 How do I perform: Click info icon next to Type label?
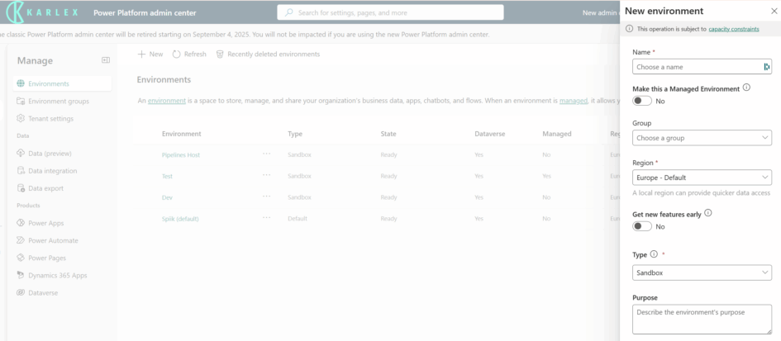654,253
